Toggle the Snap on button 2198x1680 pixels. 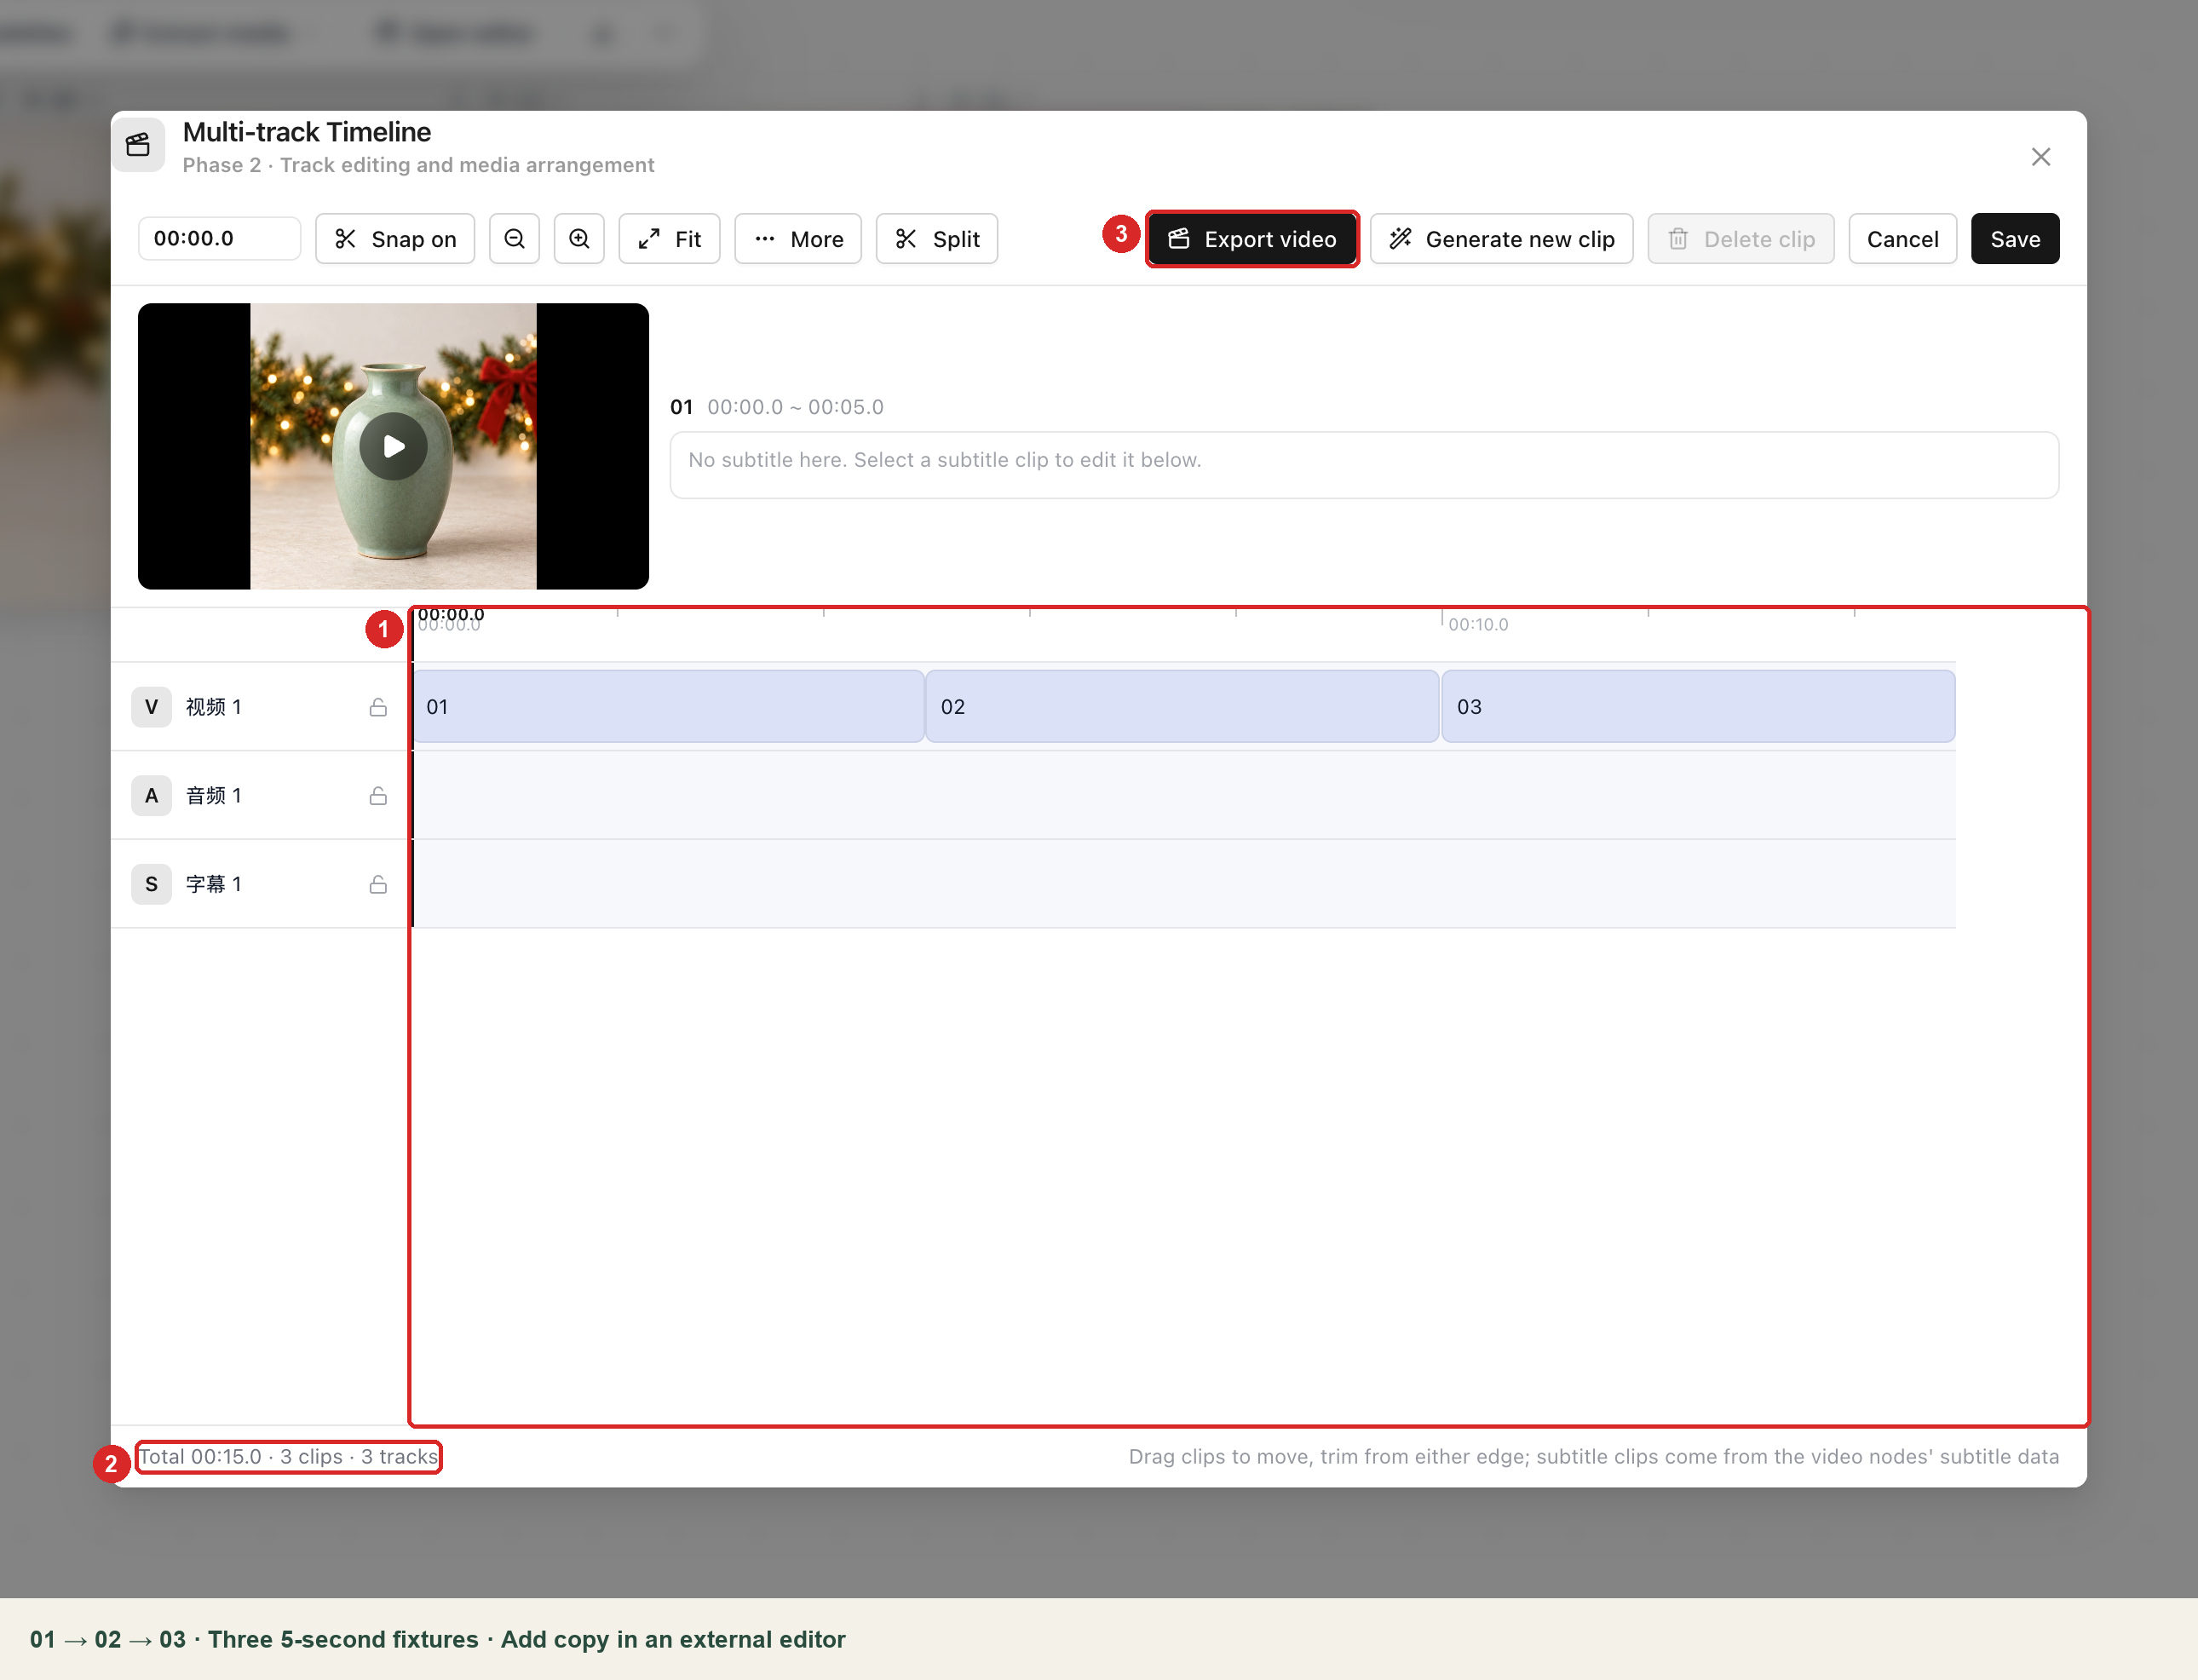tap(395, 239)
